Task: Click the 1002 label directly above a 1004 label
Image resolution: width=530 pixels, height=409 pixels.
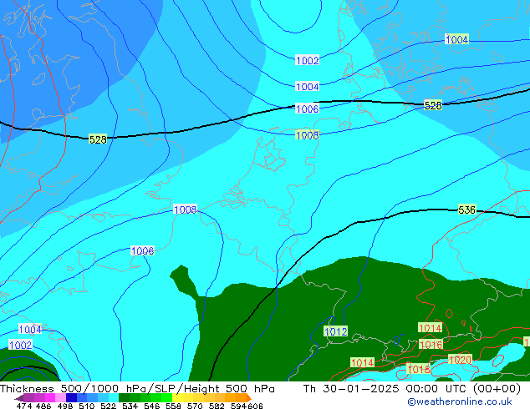Action: click(307, 60)
